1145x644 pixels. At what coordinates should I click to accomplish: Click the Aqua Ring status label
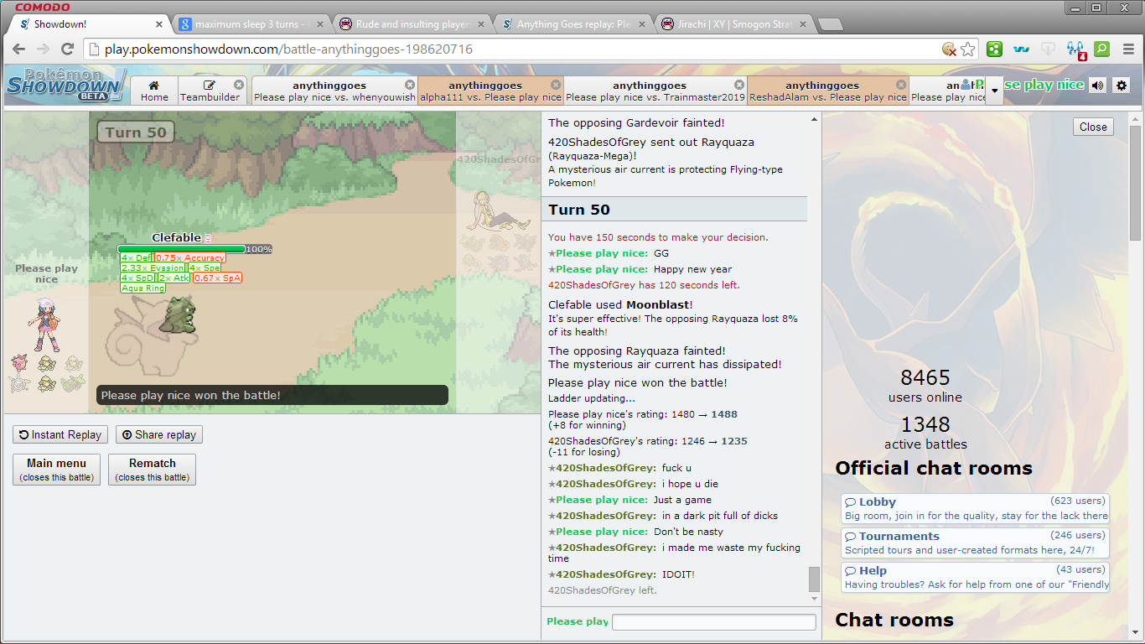(x=143, y=288)
